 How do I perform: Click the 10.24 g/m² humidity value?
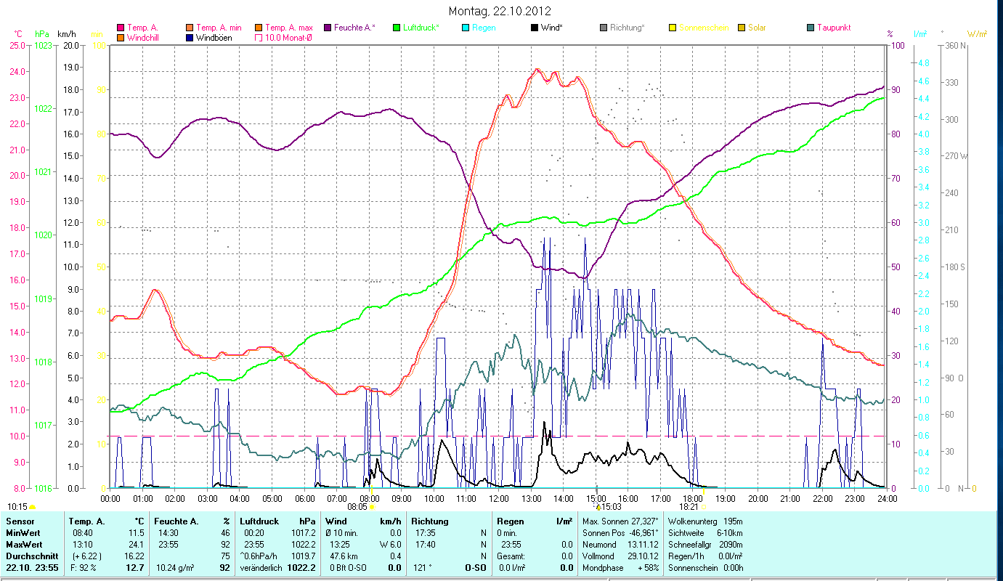click(176, 566)
